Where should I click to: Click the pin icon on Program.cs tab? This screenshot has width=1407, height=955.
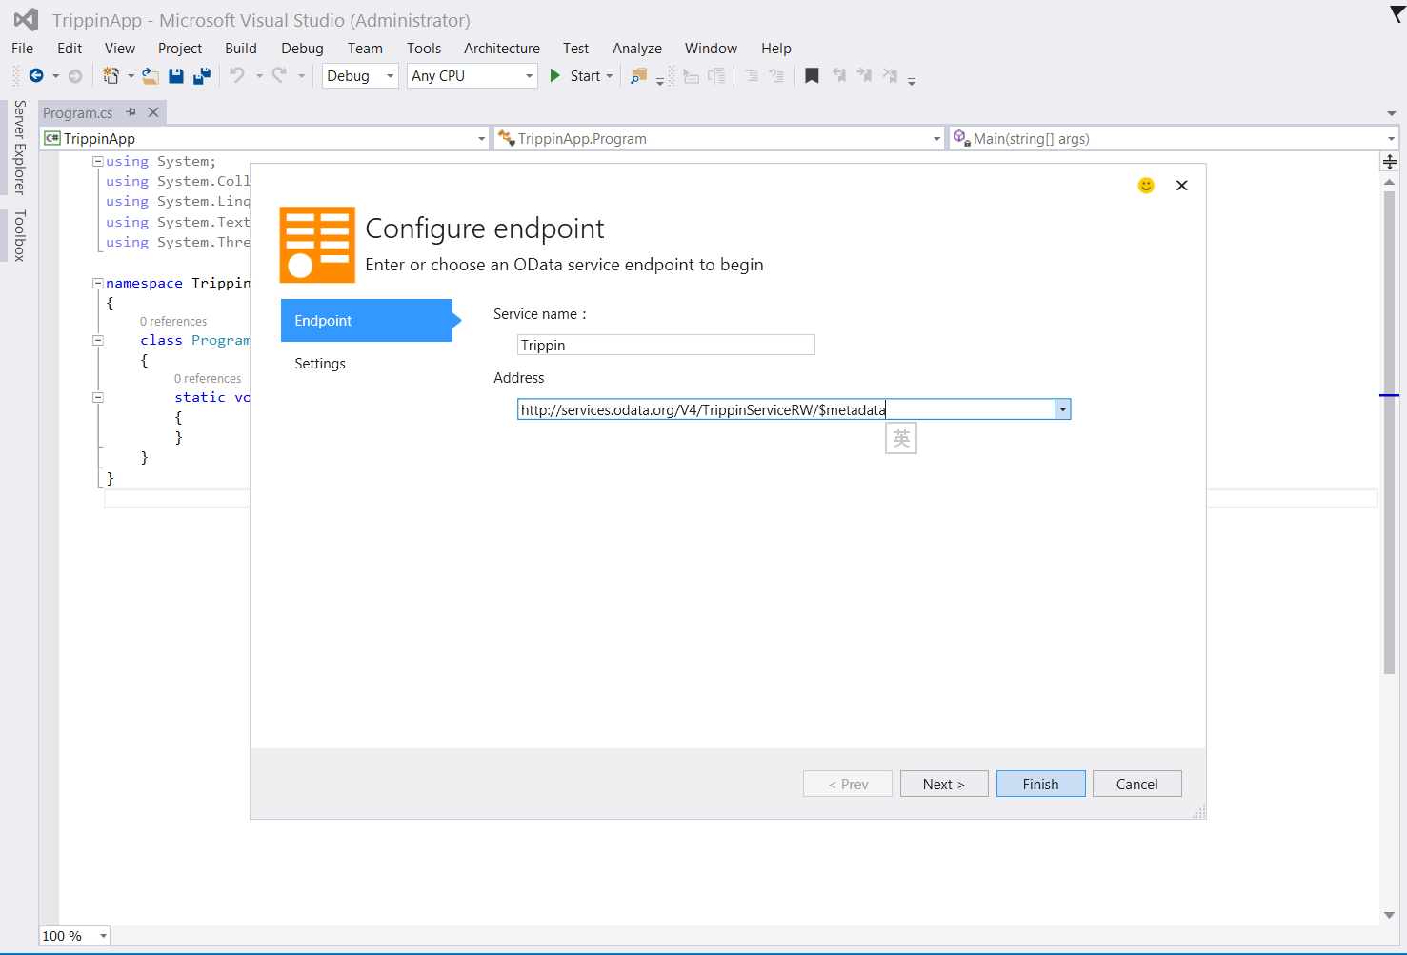click(x=131, y=112)
